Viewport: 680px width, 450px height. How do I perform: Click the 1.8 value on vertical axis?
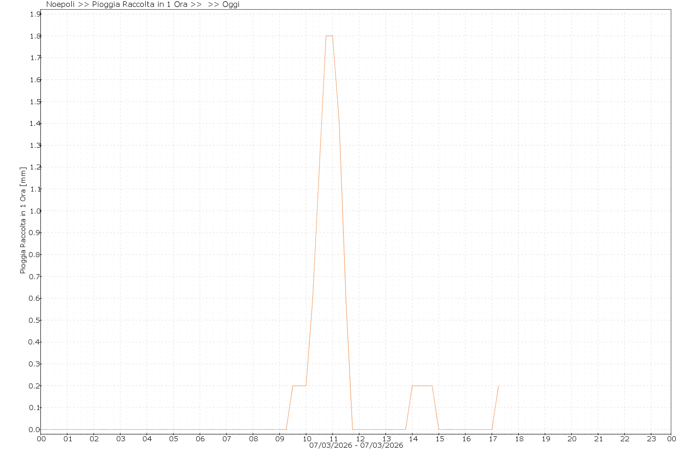(x=34, y=36)
